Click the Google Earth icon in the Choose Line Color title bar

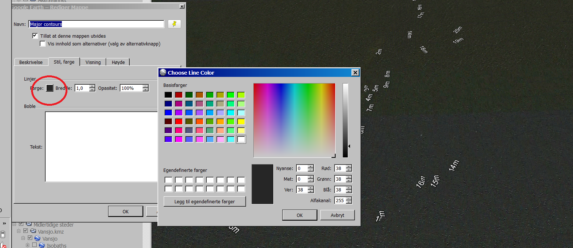tap(163, 72)
